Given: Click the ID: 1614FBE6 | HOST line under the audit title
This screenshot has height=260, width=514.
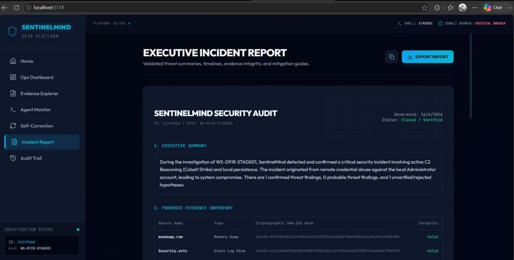Looking at the screenshot, I should 193,124.
